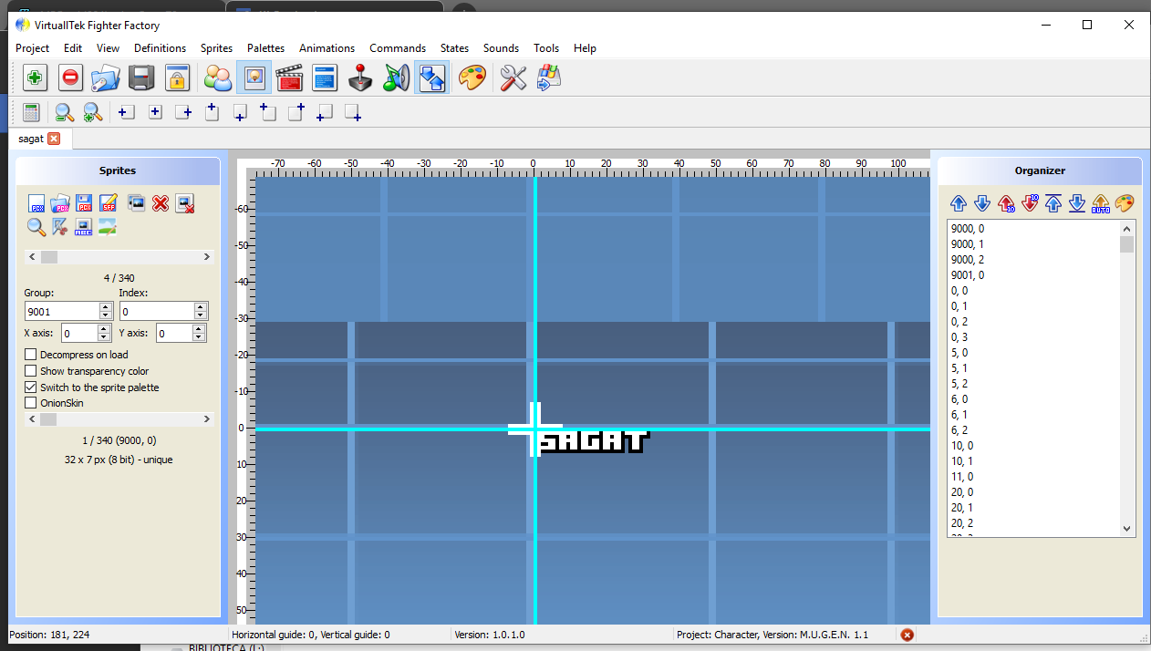Open the Sounds view music speaker icon
The width and height of the screenshot is (1151, 651).
[x=396, y=78]
